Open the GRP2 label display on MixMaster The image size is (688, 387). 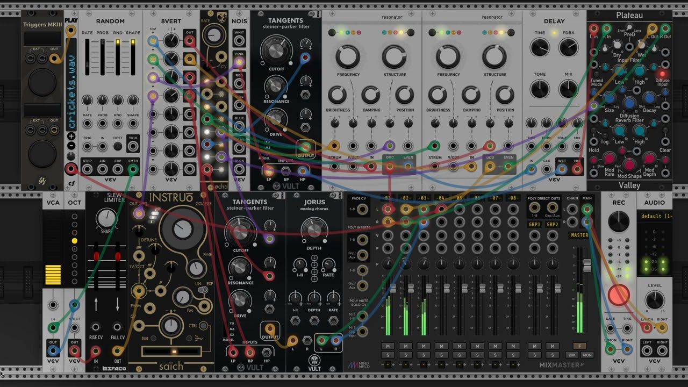tap(552, 225)
